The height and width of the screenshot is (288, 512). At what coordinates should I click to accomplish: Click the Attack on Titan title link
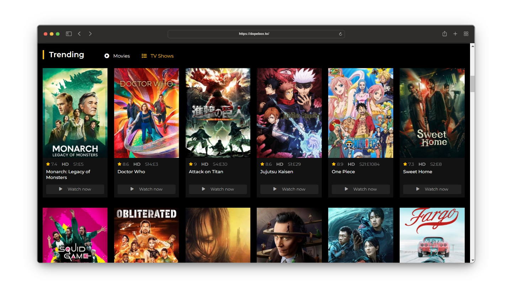click(x=206, y=172)
